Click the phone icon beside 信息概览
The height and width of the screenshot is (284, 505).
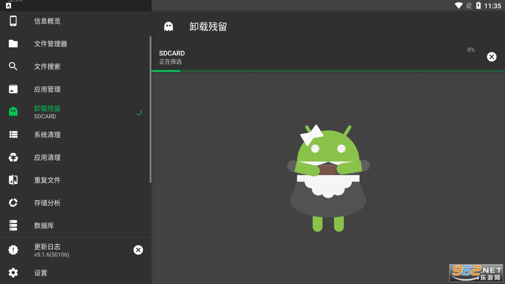click(x=13, y=21)
